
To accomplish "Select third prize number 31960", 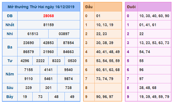I will click(x=48, y=52).
